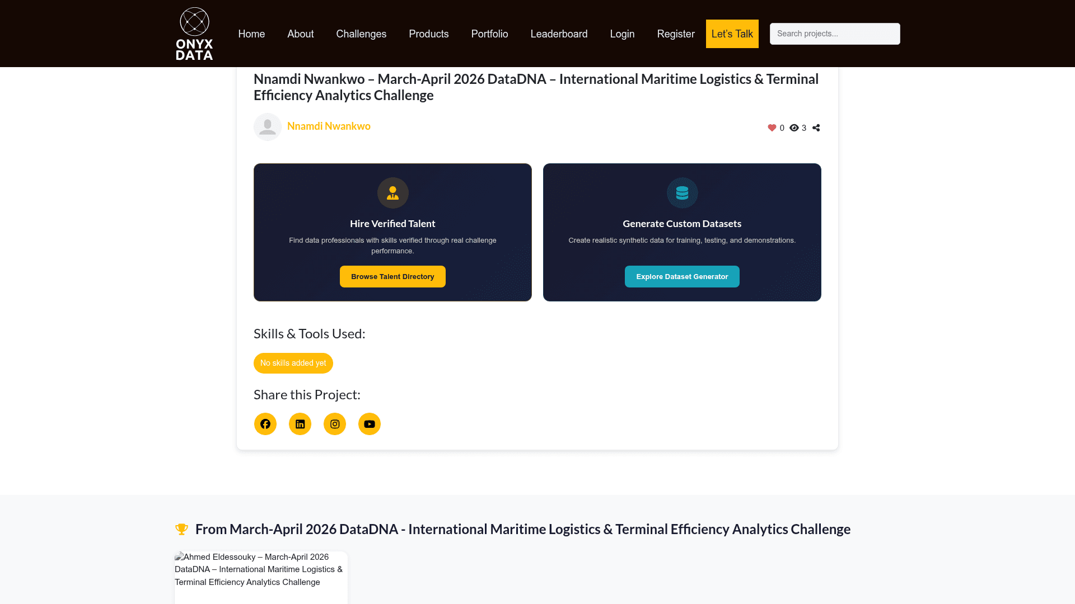Open the Leaderboard page

pos(559,34)
